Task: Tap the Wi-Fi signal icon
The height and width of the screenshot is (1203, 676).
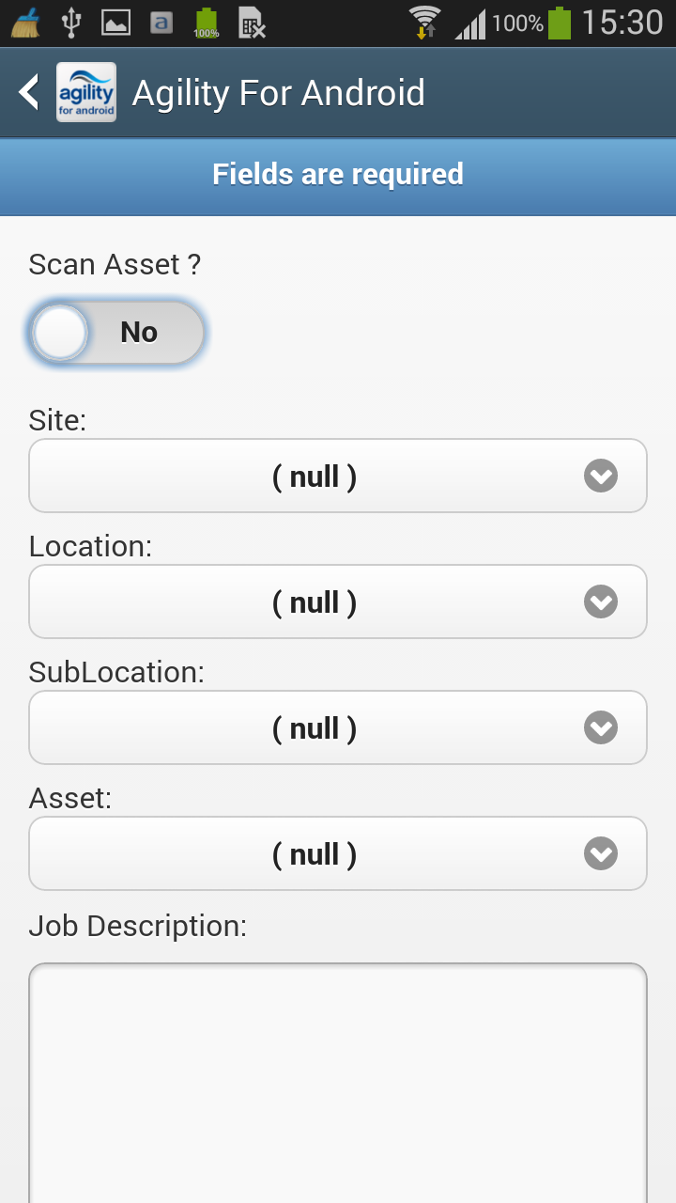Action: click(425, 23)
